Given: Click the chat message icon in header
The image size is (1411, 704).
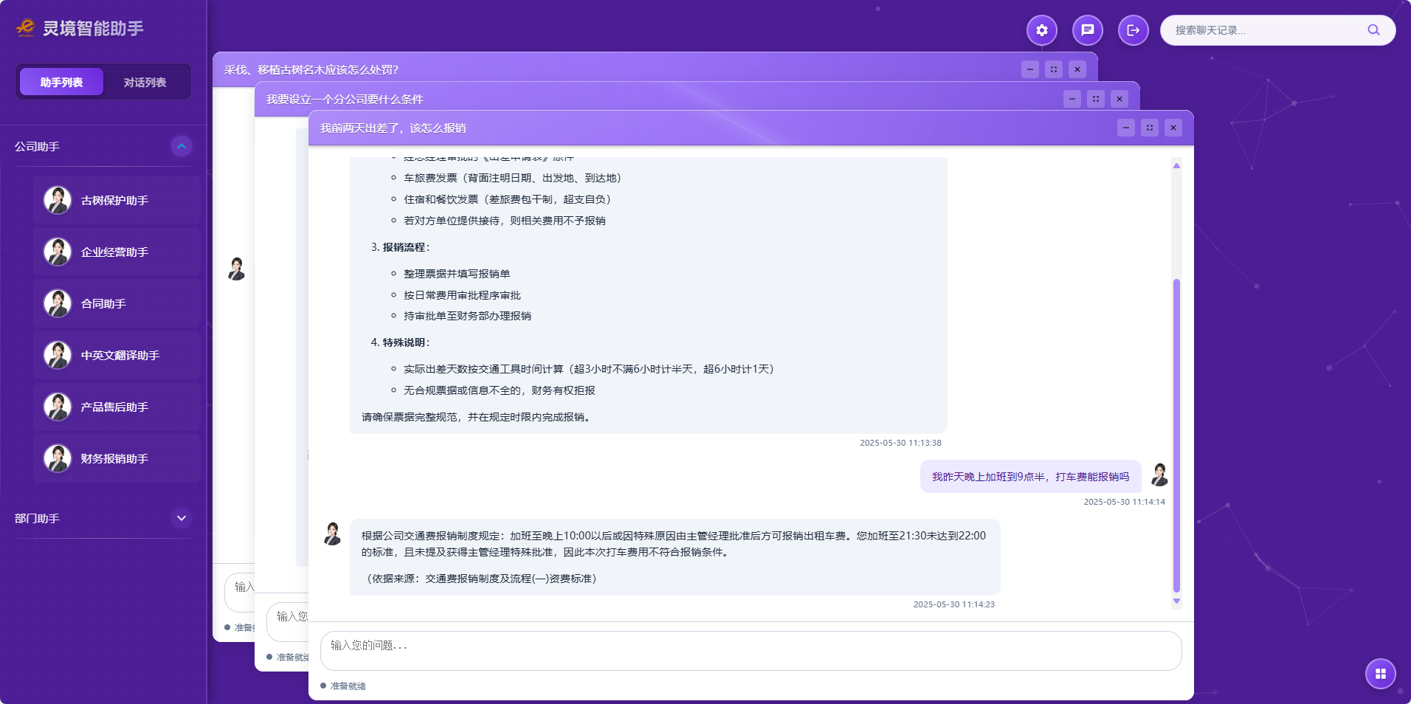Looking at the screenshot, I should [1087, 30].
